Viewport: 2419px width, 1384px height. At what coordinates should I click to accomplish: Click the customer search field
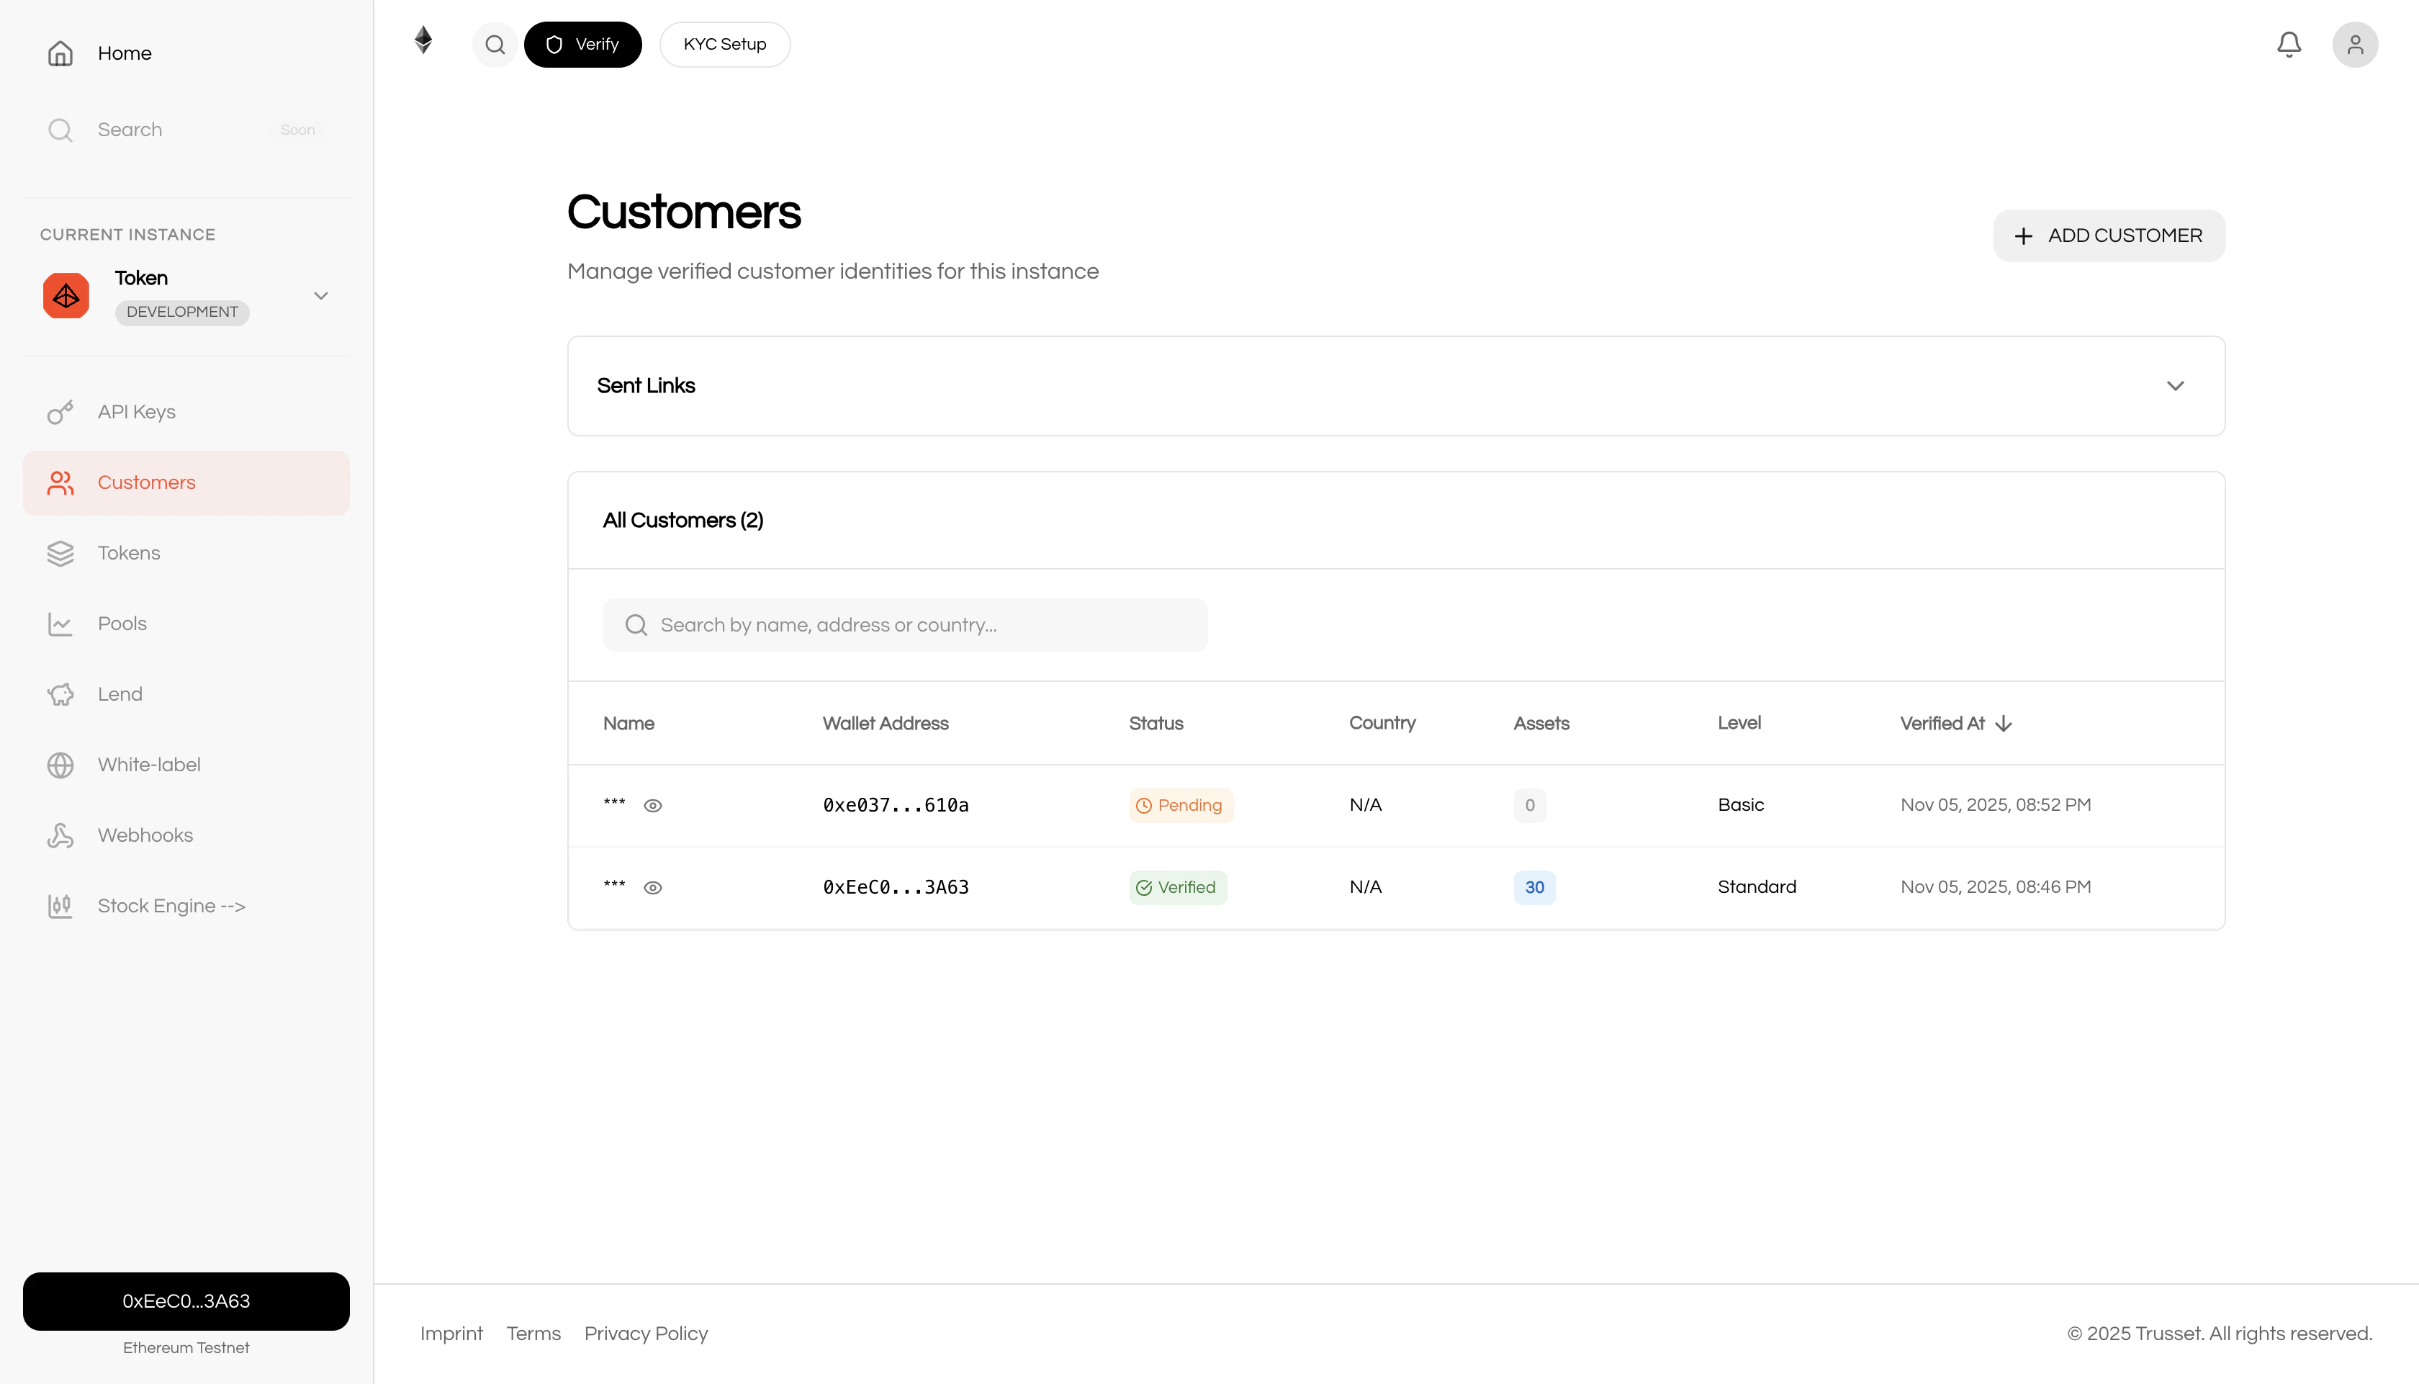(904, 624)
